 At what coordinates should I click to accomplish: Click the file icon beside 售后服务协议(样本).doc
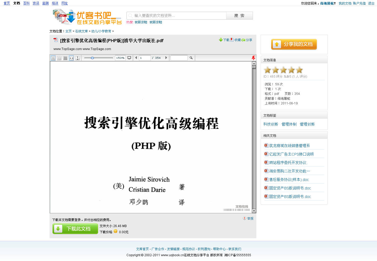click(x=266, y=179)
